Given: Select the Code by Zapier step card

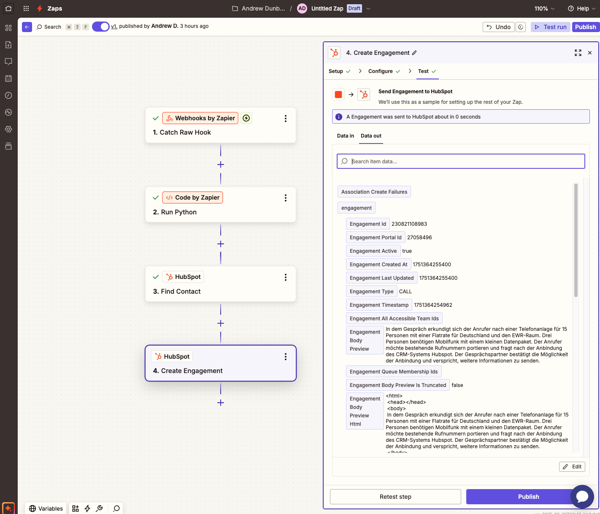Looking at the screenshot, I should 221,204.
